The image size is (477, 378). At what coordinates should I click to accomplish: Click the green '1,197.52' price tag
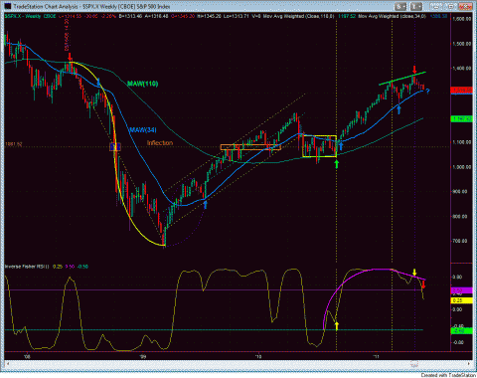[462, 118]
